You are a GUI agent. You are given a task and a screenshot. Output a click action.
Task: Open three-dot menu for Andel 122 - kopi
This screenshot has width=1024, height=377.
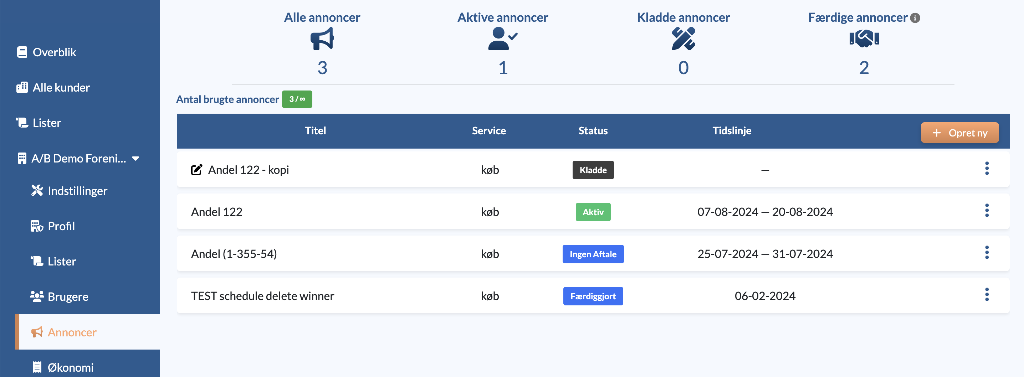tap(987, 169)
